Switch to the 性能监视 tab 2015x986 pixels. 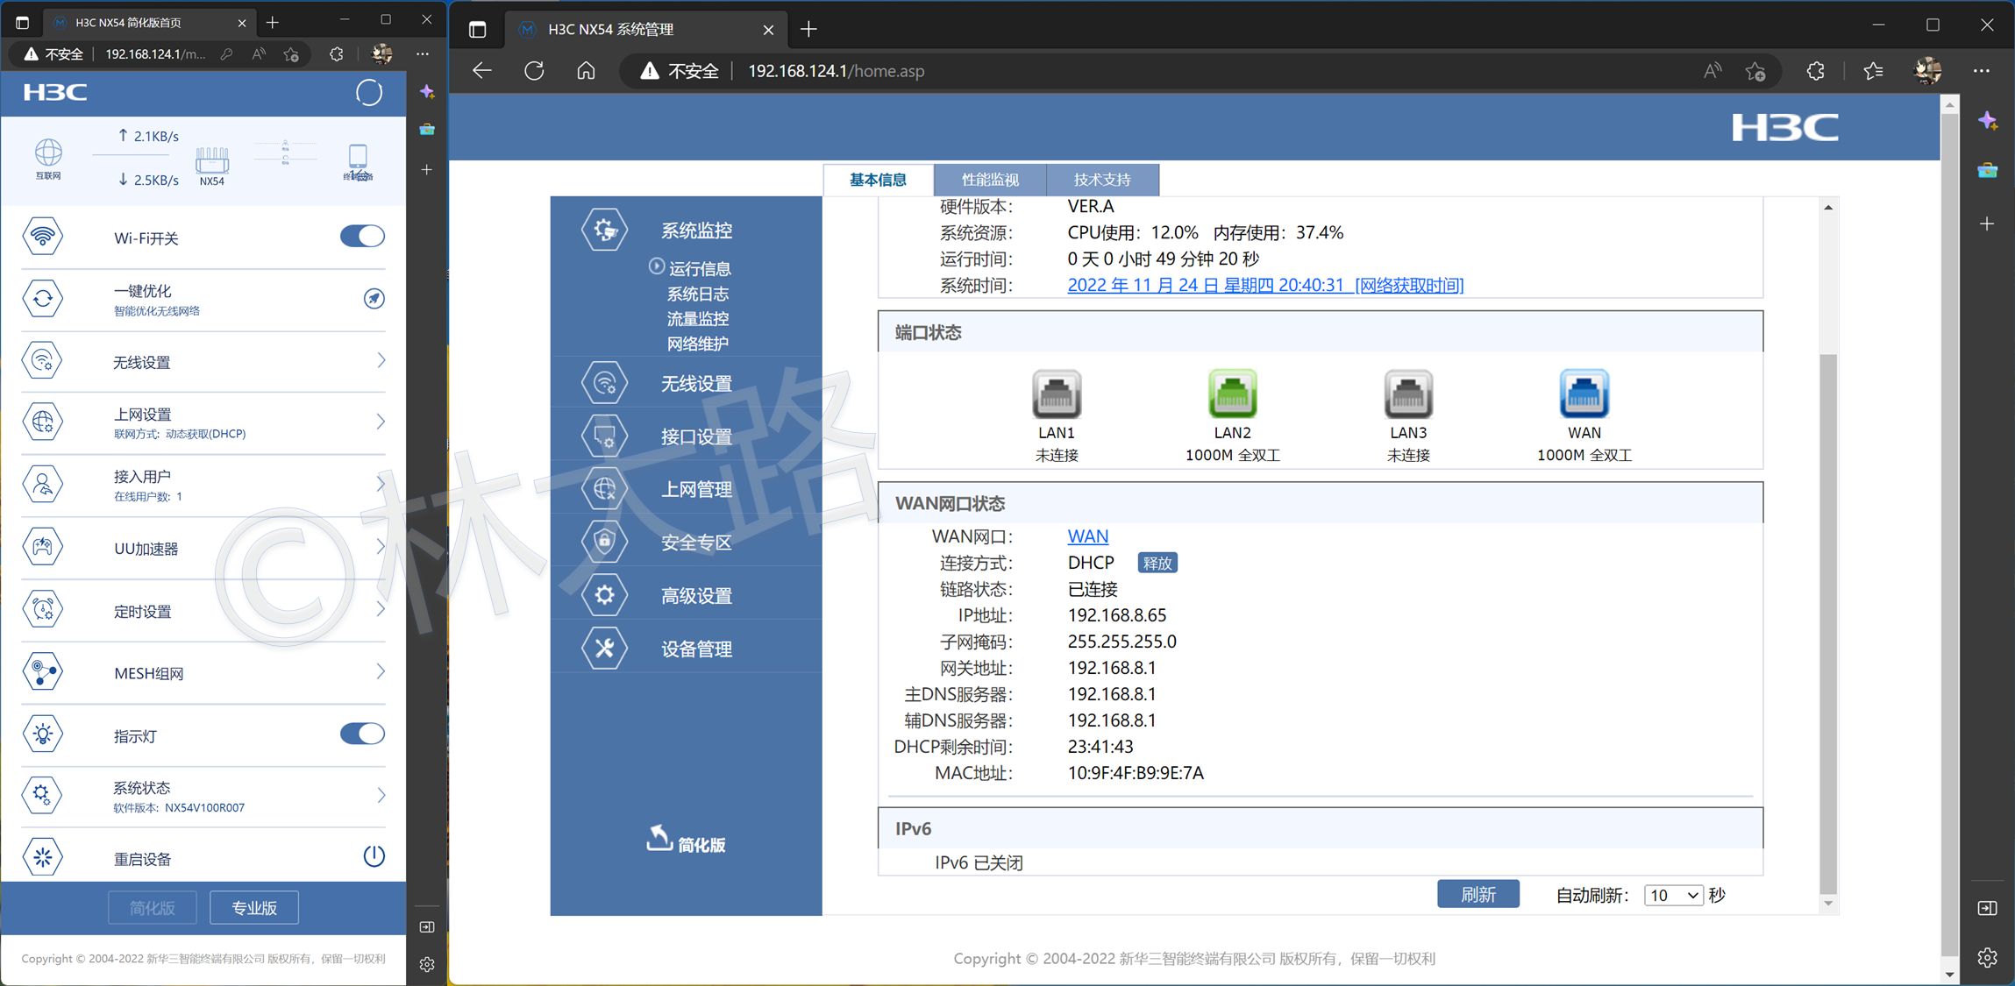coord(990,179)
